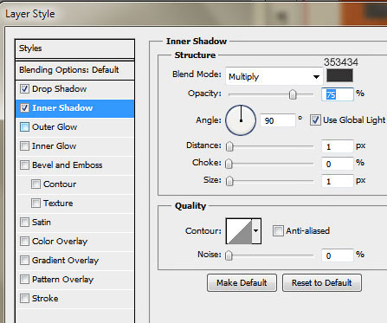Select the Satin style label

(42, 222)
